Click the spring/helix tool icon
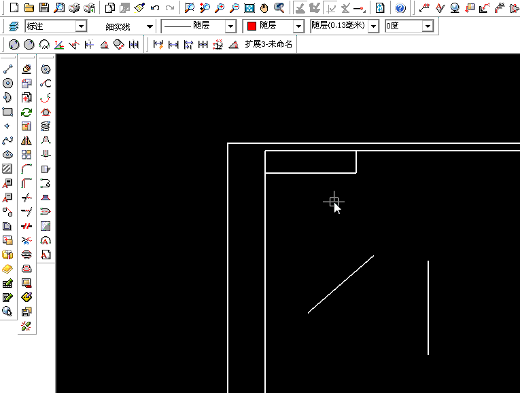This screenshot has width=520, height=393. click(46, 126)
